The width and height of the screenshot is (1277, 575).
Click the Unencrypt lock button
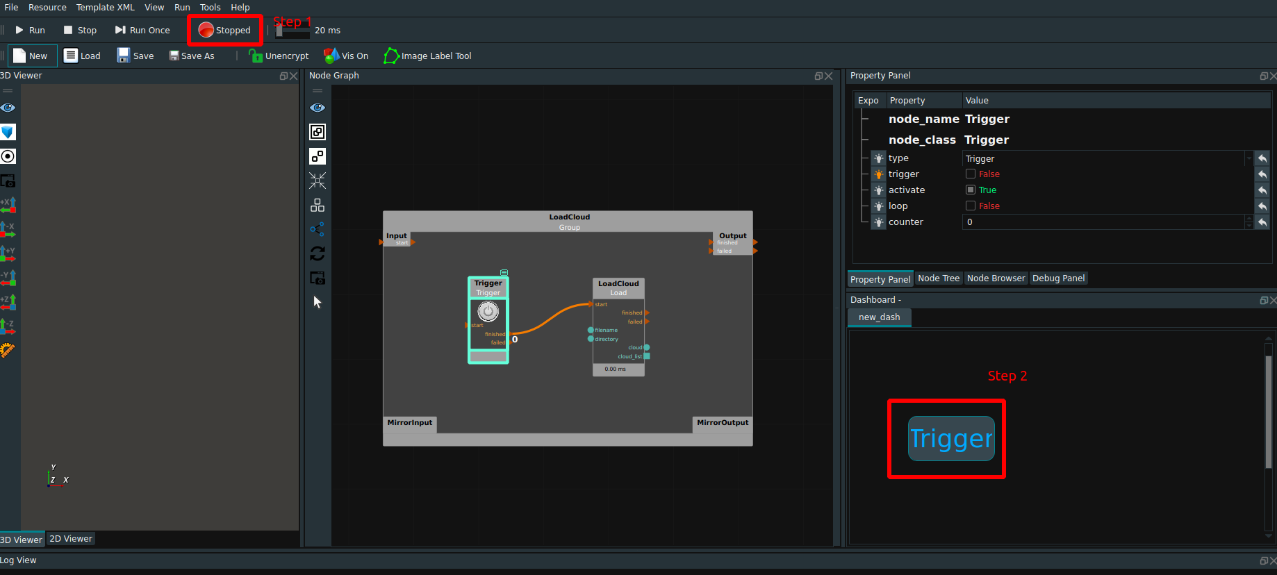pyautogui.click(x=279, y=56)
